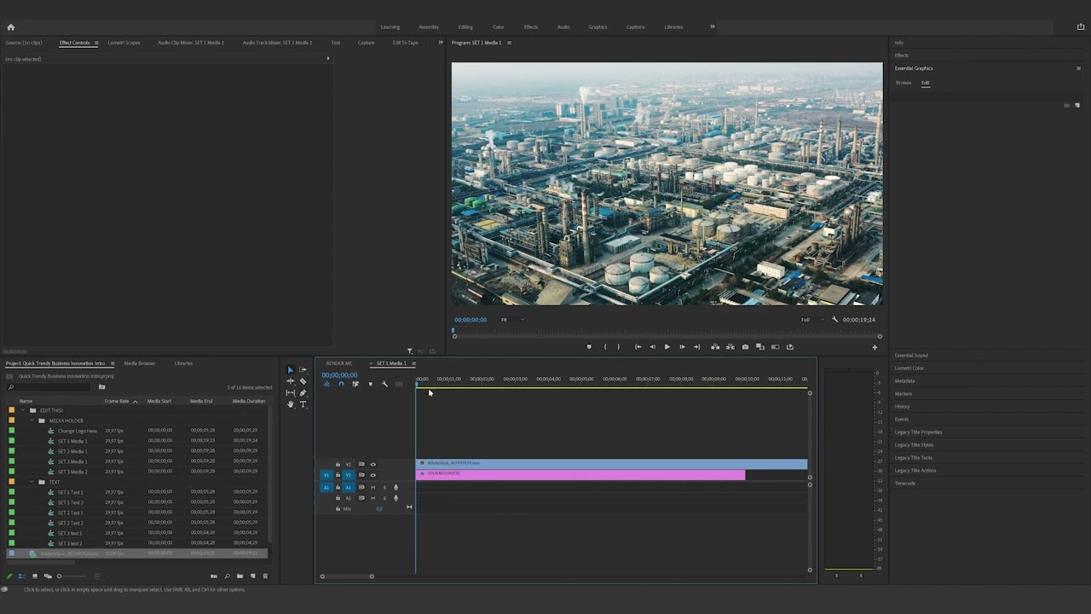Switch to RENDER ME sequence tab

(x=339, y=363)
